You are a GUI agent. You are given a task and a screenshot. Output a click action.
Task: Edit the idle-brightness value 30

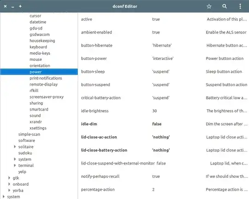click(154, 111)
